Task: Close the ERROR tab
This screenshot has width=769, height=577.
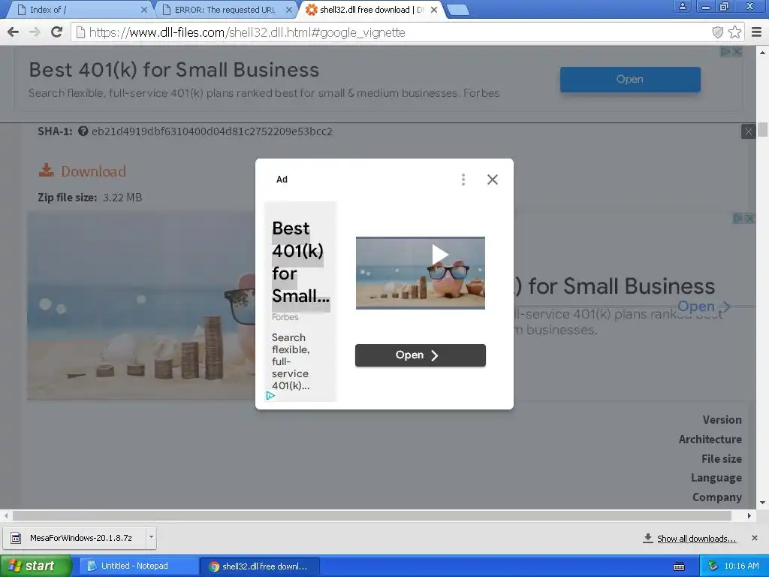Action: [289, 10]
